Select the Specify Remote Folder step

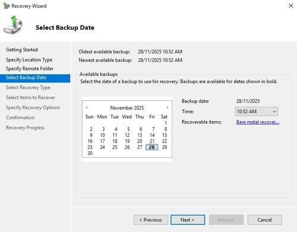[x=30, y=69]
